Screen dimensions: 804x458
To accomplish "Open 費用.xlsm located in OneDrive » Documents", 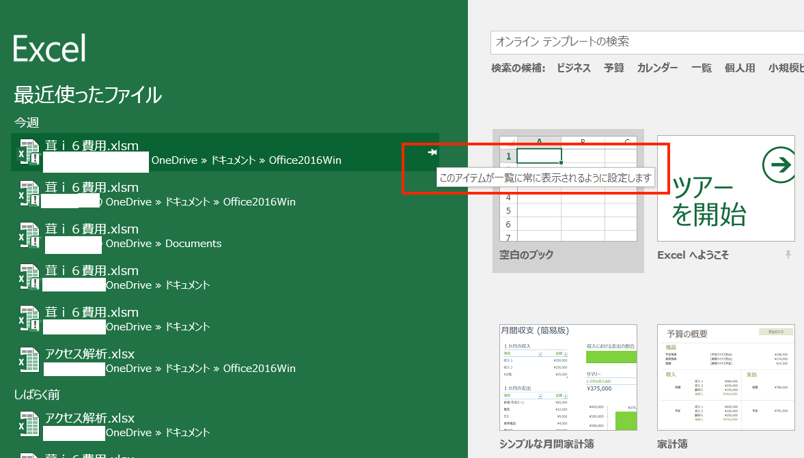I will coord(225,235).
